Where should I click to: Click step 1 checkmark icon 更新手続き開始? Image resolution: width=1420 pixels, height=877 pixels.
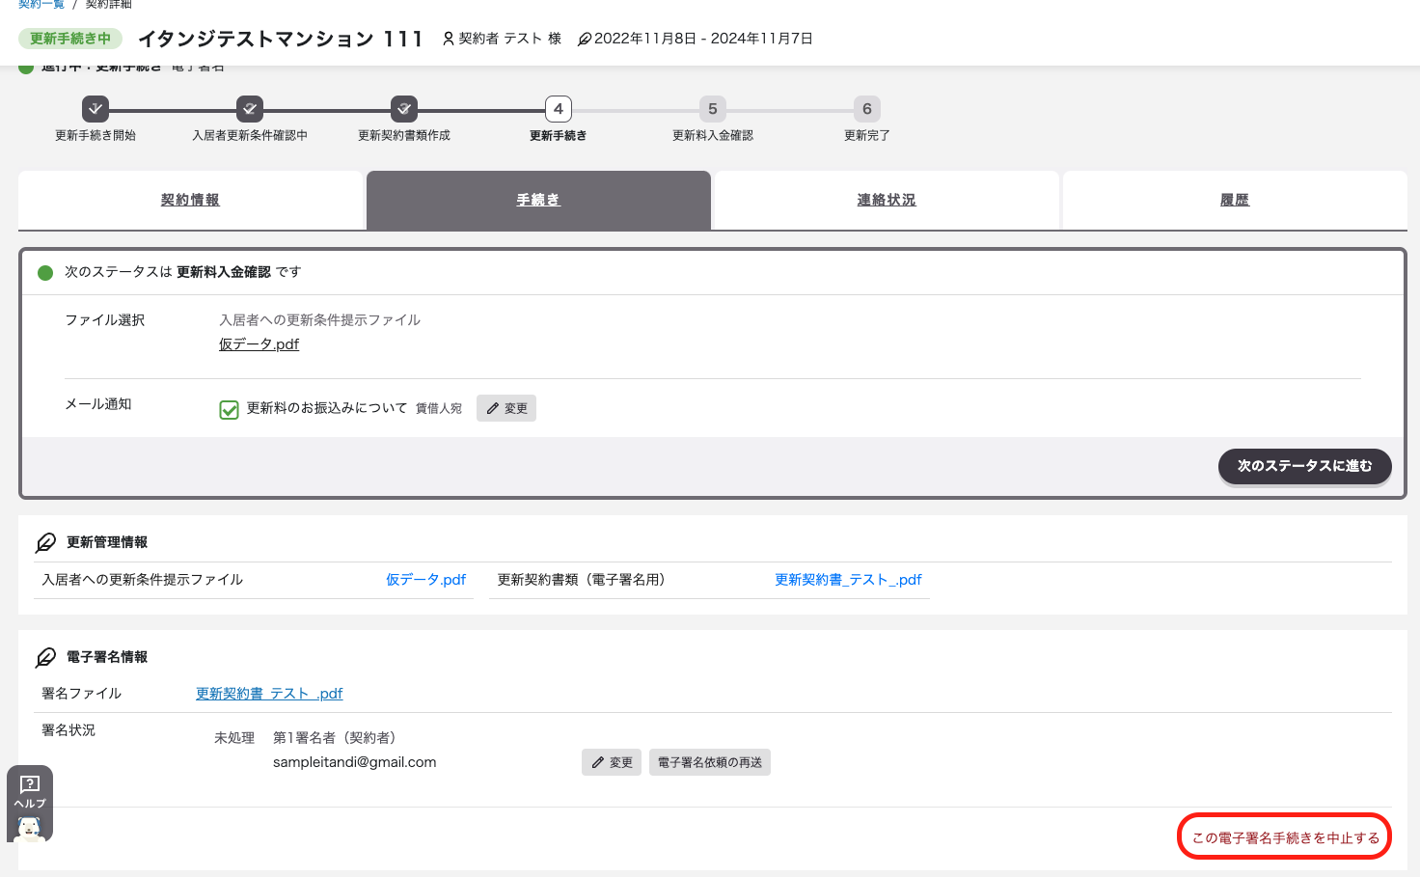point(96,109)
